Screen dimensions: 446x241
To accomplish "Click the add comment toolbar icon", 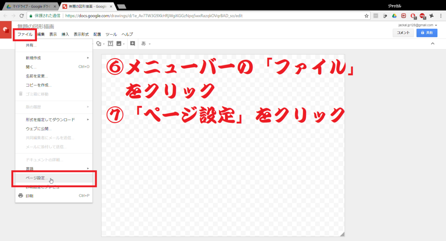I will pyautogui.click(x=132, y=44).
